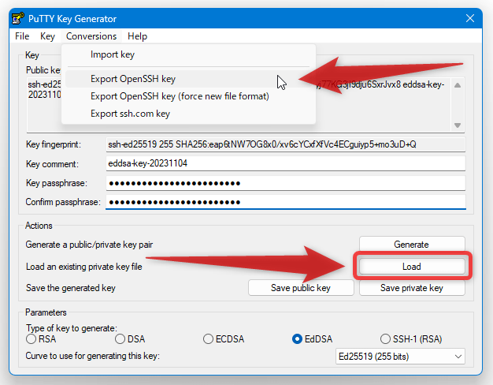
Task: Select the SSH-1 (RSA) key type
Action: pyautogui.click(x=411, y=339)
